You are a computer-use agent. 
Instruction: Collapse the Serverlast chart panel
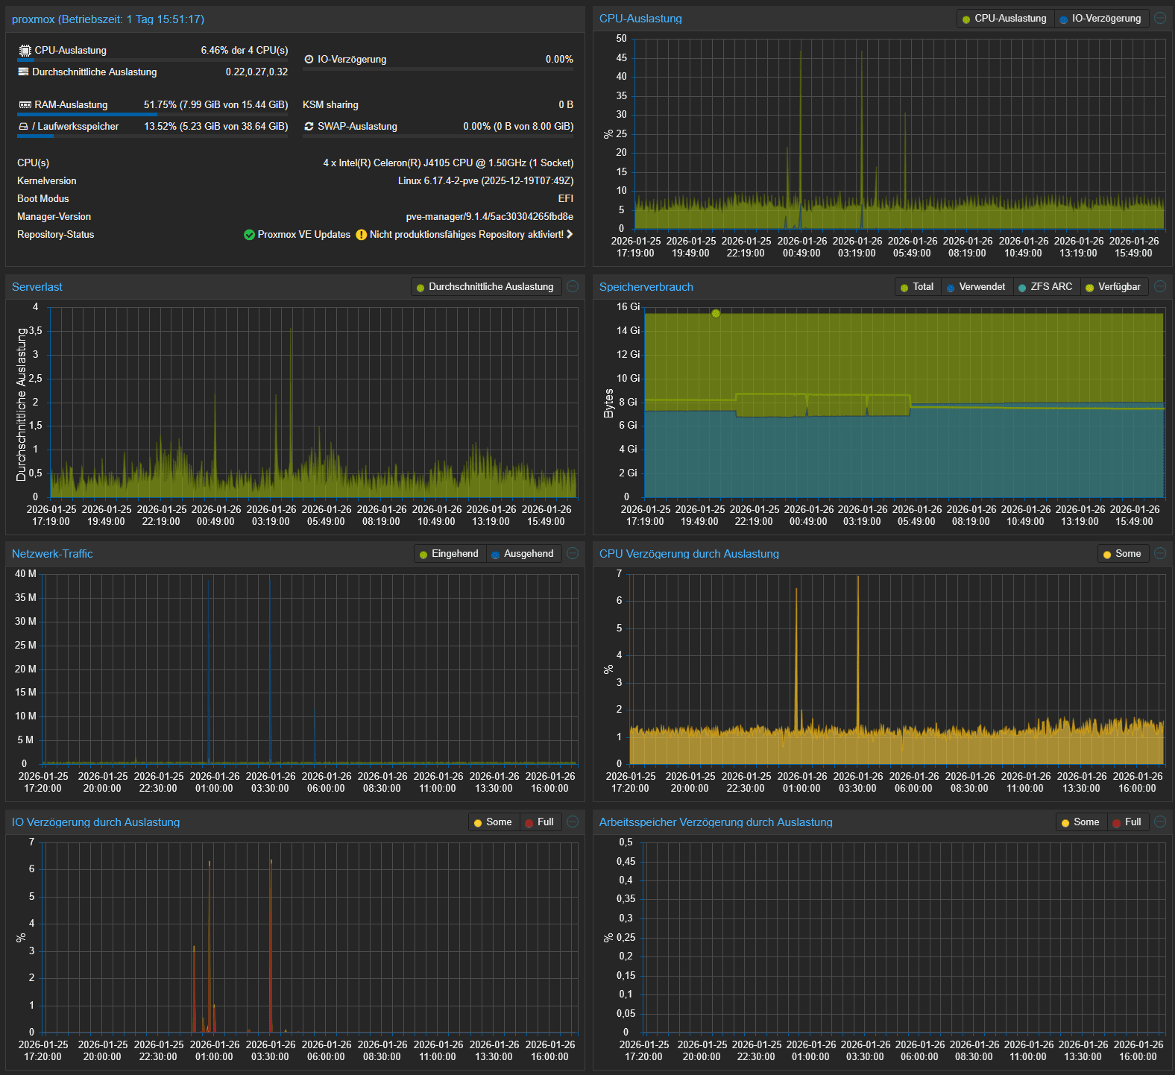click(x=573, y=286)
